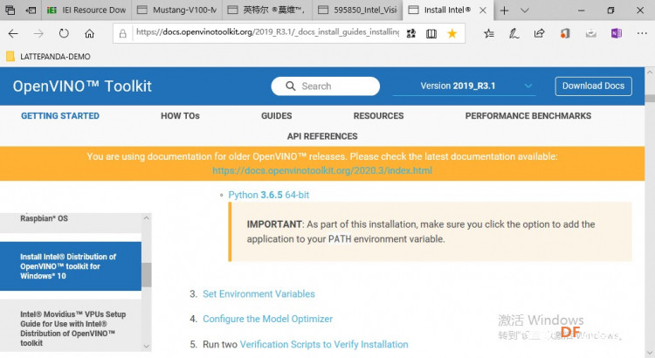
Task: Open a new tab with plus icon
Action: tap(504, 10)
